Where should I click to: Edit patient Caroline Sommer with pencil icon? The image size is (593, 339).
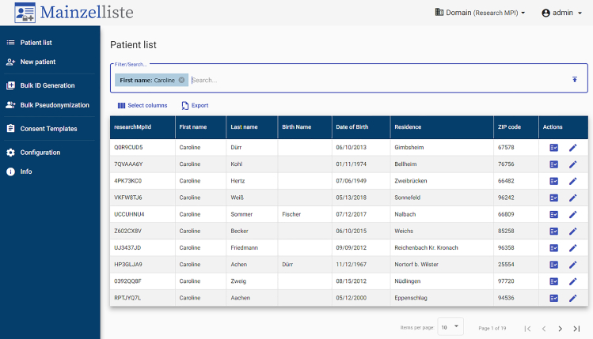tap(573, 214)
